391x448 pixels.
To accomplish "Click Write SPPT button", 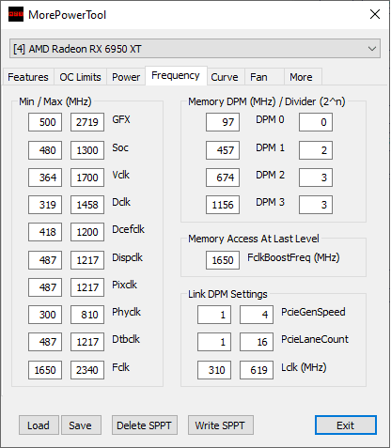I will click(x=221, y=425).
